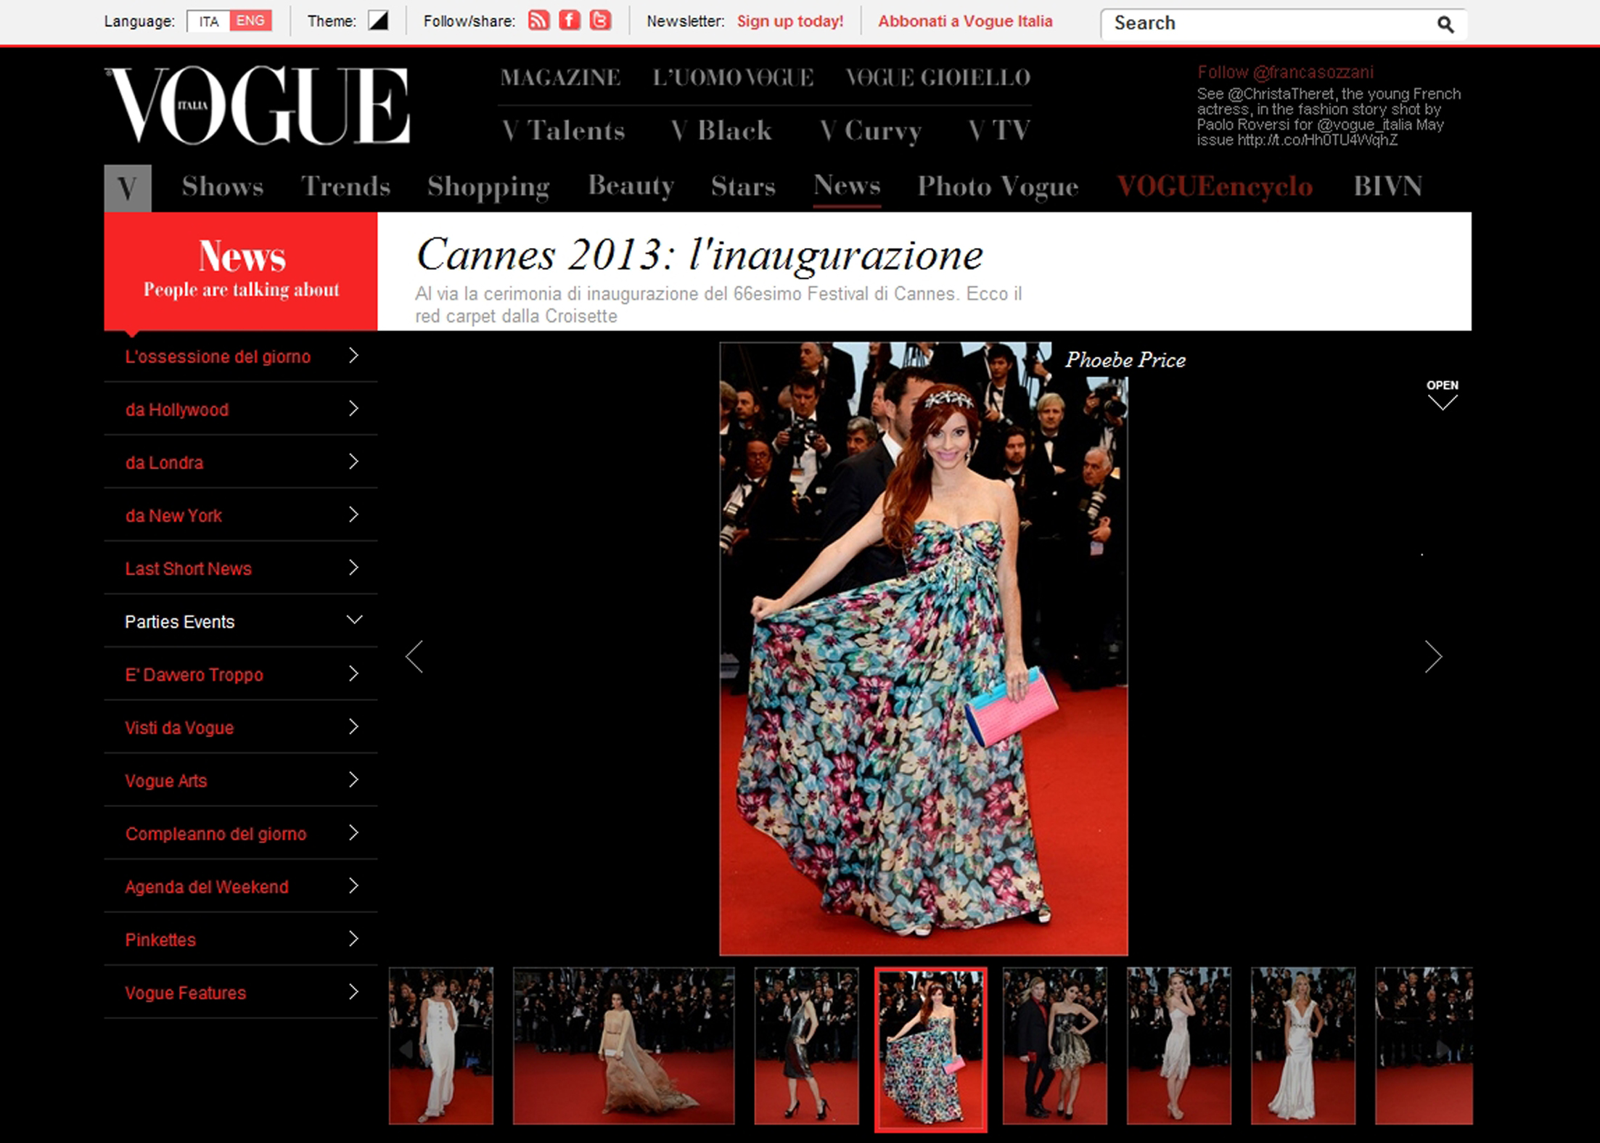Switch language to ENG
1600x1143 pixels.
[x=250, y=21]
